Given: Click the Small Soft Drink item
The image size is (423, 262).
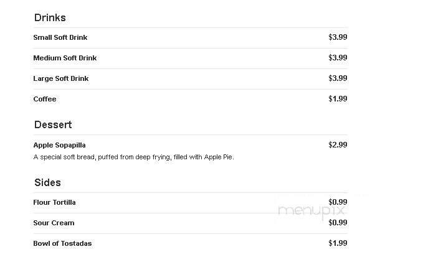Looking at the screenshot, I should tap(60, 37).
